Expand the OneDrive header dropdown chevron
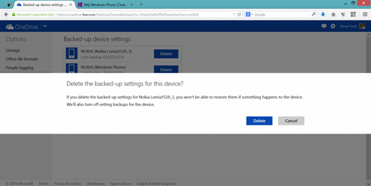Image resolution: width=371 pixels, height=186 pixels. (45, 26)
